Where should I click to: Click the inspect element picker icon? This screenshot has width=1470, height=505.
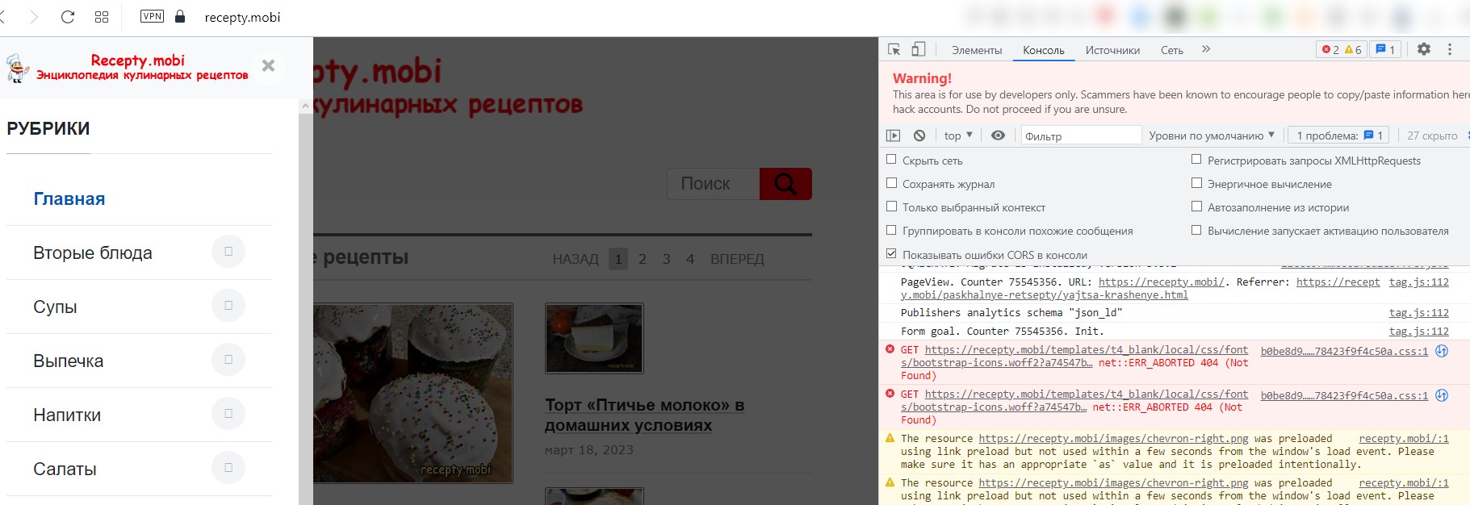(894, 49)
